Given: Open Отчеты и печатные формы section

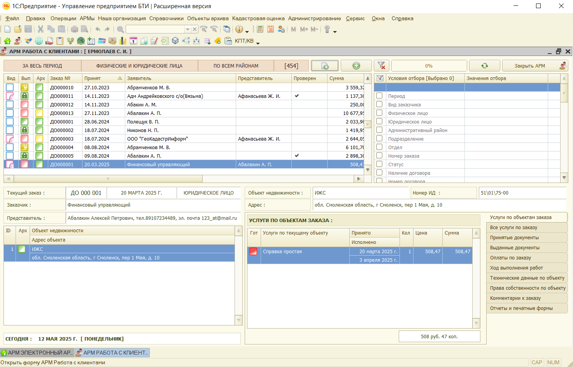Looking at the screenshot, I should pyautogui.click(x=527, y=308).
